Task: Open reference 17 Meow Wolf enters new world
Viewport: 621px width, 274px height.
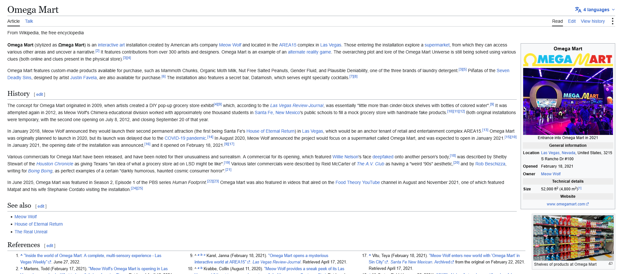Action: pyautogui.click(x=444, y=259)
